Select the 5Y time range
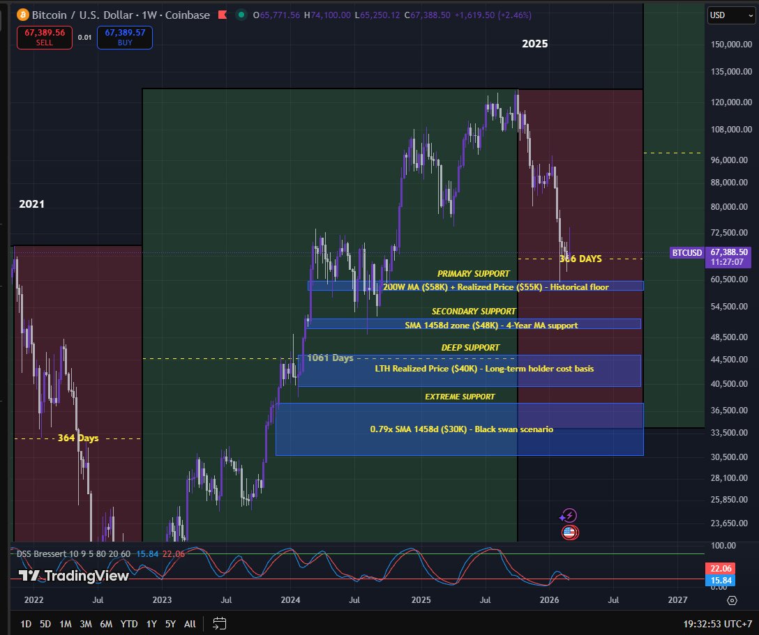Viewport: 759px width, 635px height. pos(170,624)
